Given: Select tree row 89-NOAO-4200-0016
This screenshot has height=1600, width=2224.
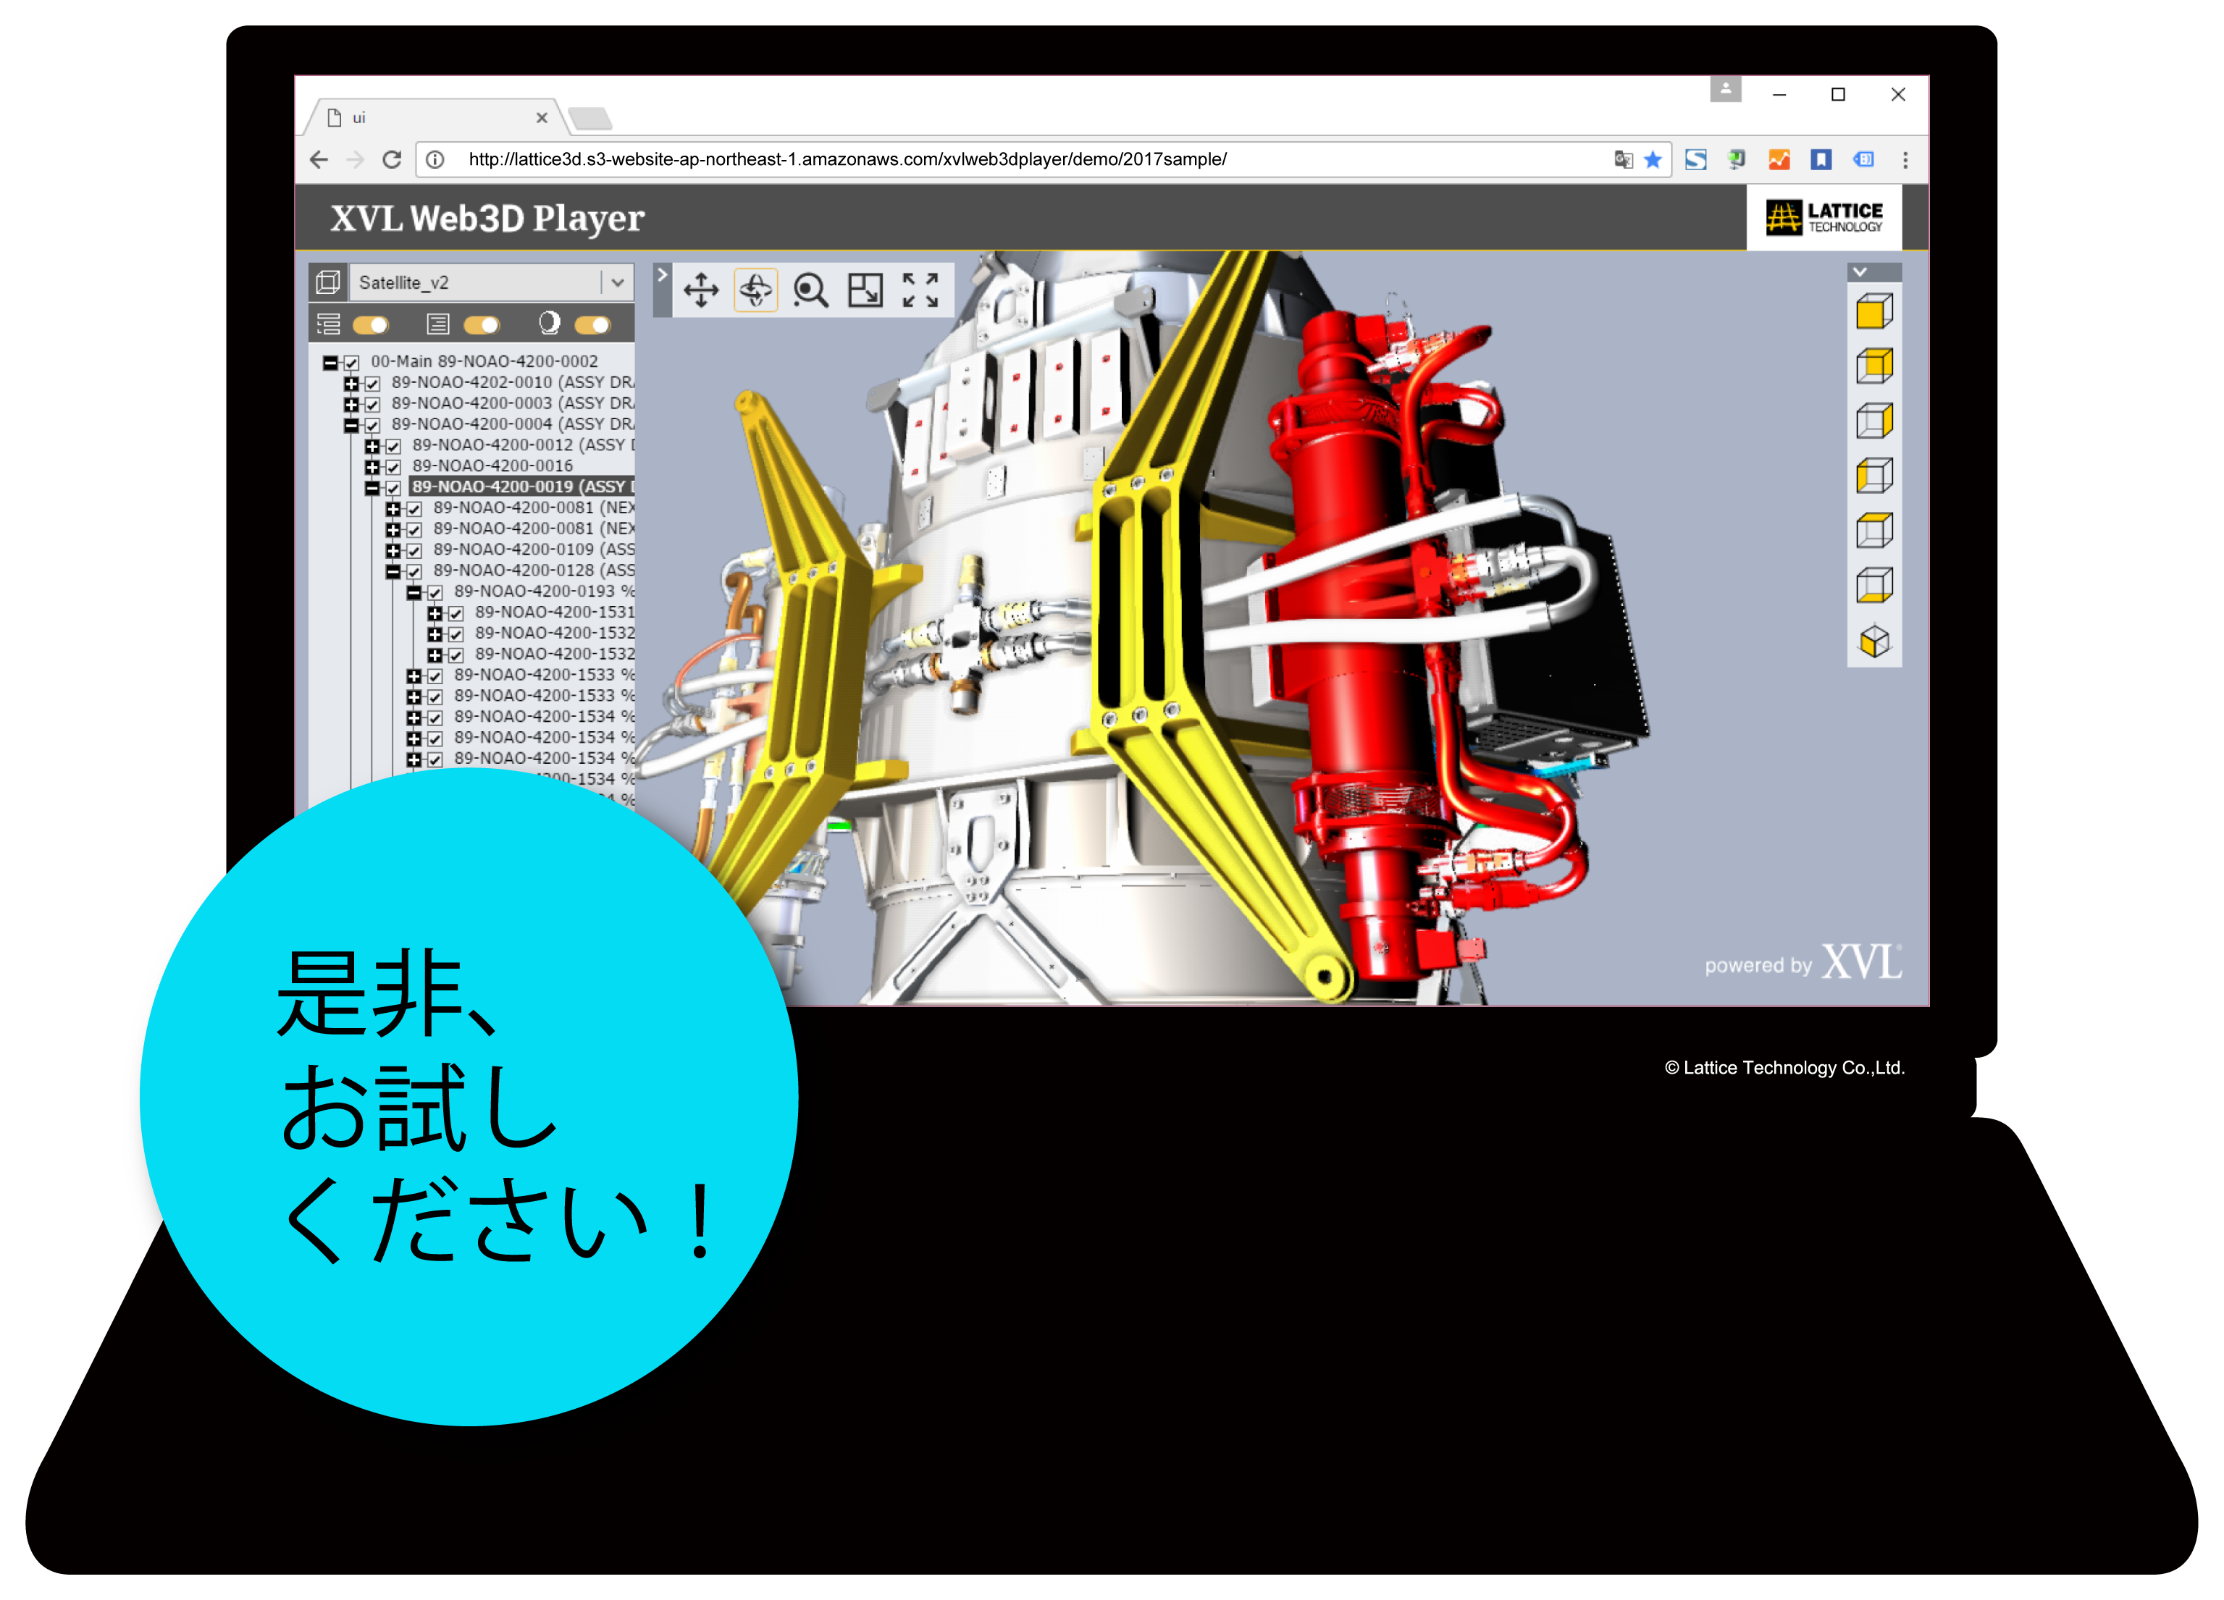Looking at the screenshot, I should point(492,466).
